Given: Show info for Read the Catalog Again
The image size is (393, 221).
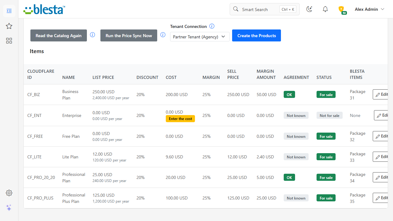Looking at the screenshot, I should click(x=92, y=35).
